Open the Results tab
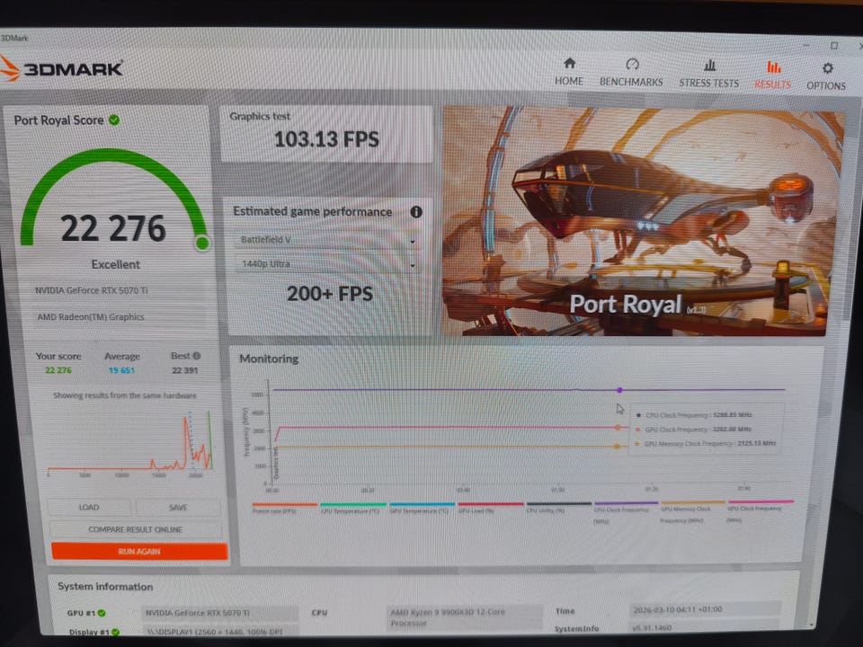The height and width of the screenshot is (647, 863). pos(773,75)
